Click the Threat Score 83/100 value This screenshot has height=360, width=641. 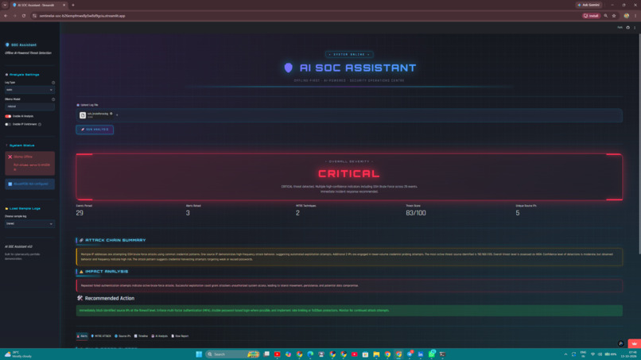tap(416, 213)
